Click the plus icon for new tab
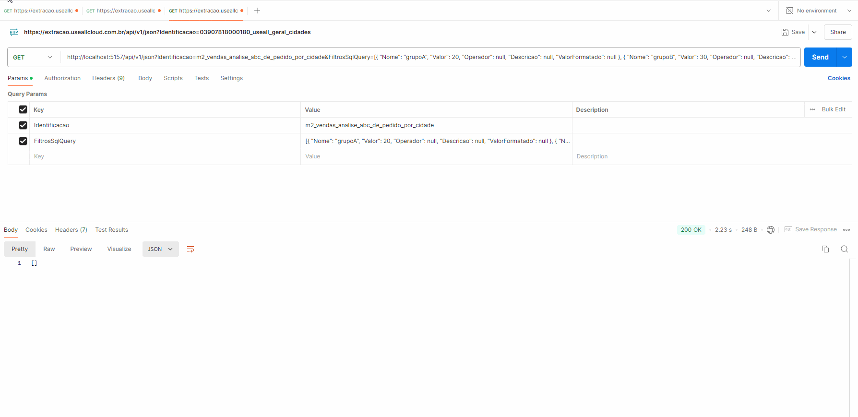The width and height of the screenshot is (858, 417). 257,11
